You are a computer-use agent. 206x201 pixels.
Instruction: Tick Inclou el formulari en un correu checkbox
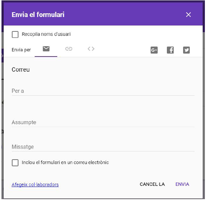15,163
